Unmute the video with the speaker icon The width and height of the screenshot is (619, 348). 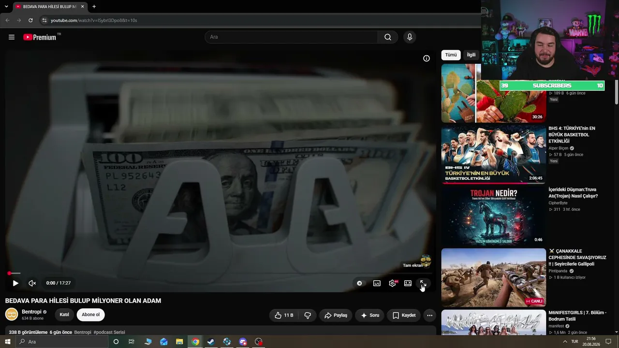click(32, 283)
